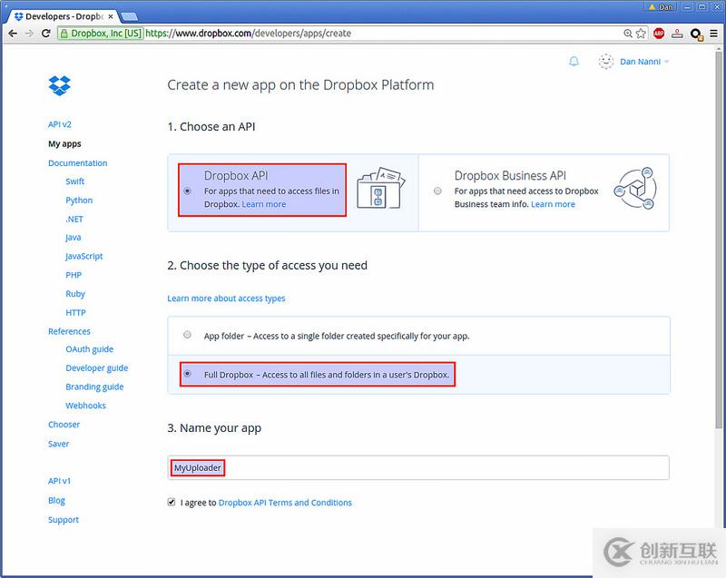Click the black circle extension icon with badge
726x578 pixels.
coord(696,34)
